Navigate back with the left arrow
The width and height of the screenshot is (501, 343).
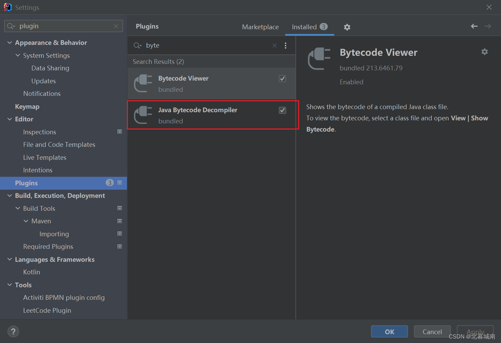[x=474, y=26]
